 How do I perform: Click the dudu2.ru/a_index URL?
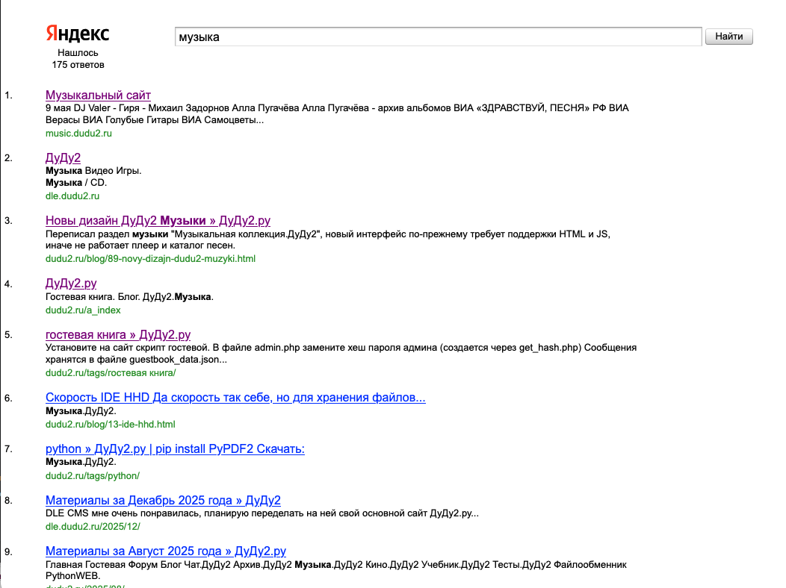click(x=83, y=310)
